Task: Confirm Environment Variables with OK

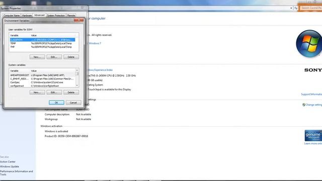Action: pos(56,103)
